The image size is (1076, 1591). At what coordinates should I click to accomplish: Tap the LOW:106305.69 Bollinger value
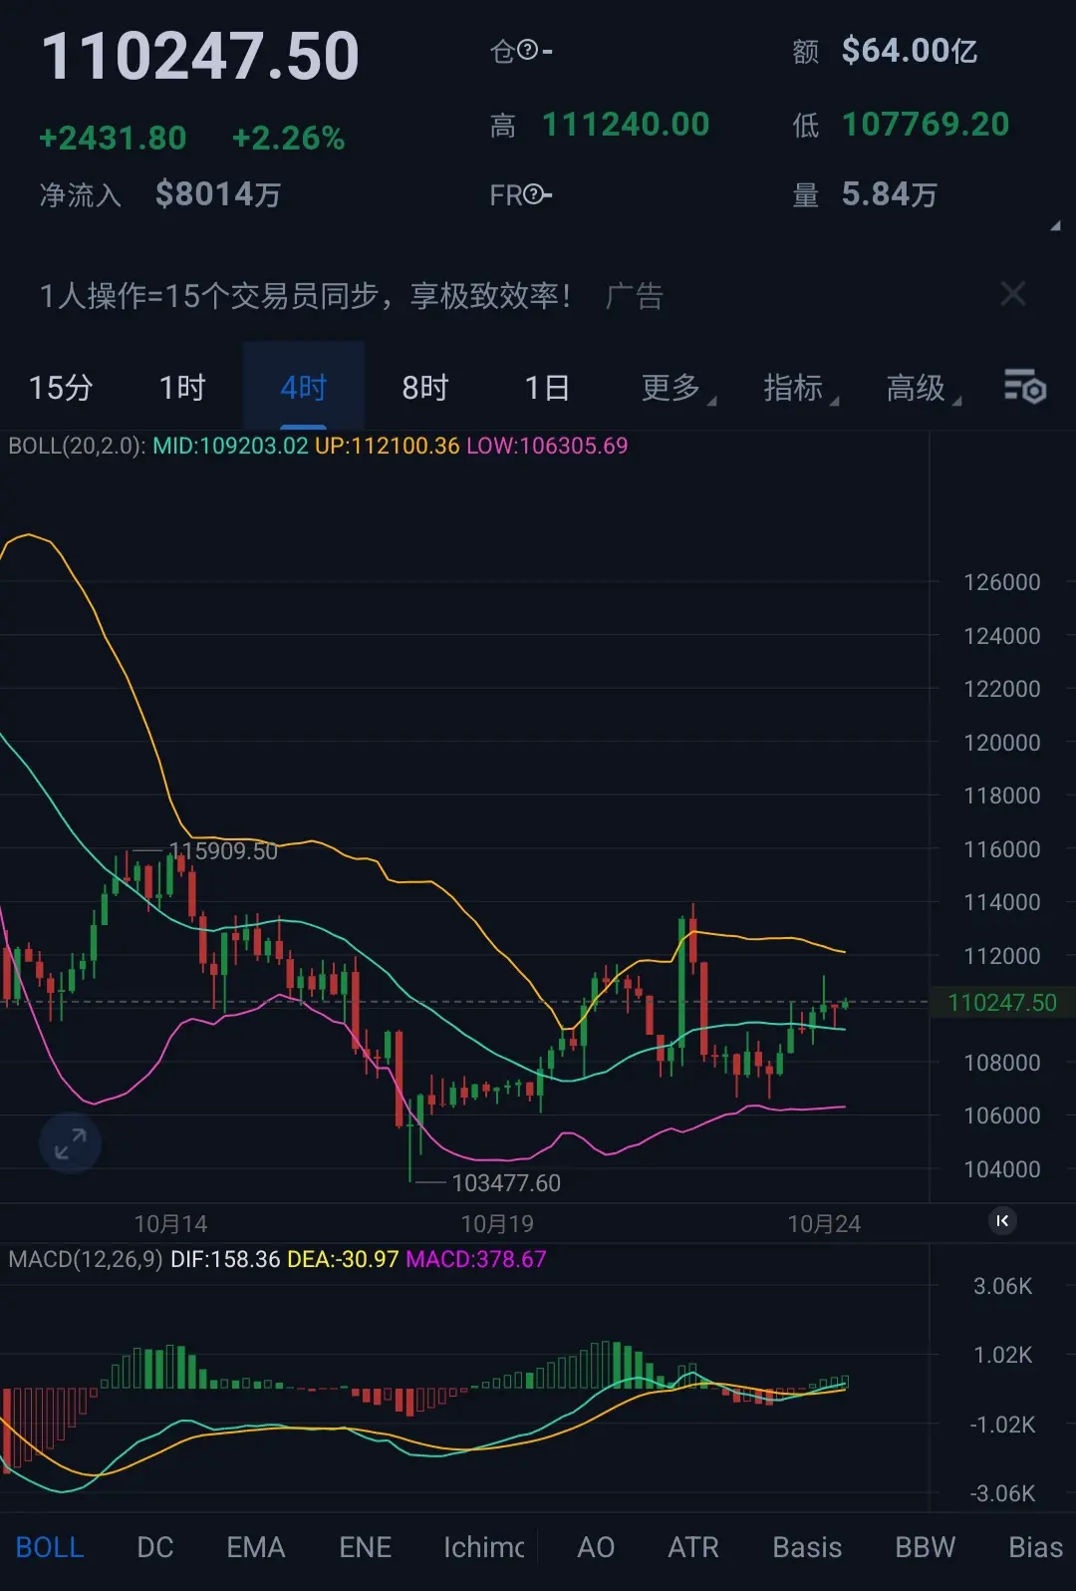[547, 446]
